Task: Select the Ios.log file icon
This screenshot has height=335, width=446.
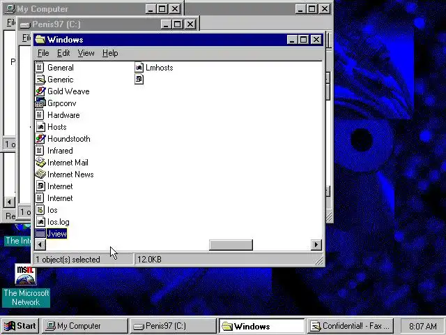Action: coord(40,222)
